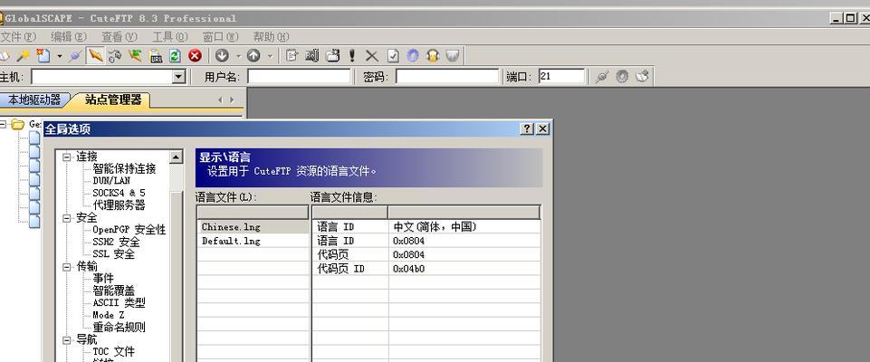The height and width of the screenshot is (362, 870).
Task: Click the Connection Wizard wand icon
Action: click(x=24, y=55)
